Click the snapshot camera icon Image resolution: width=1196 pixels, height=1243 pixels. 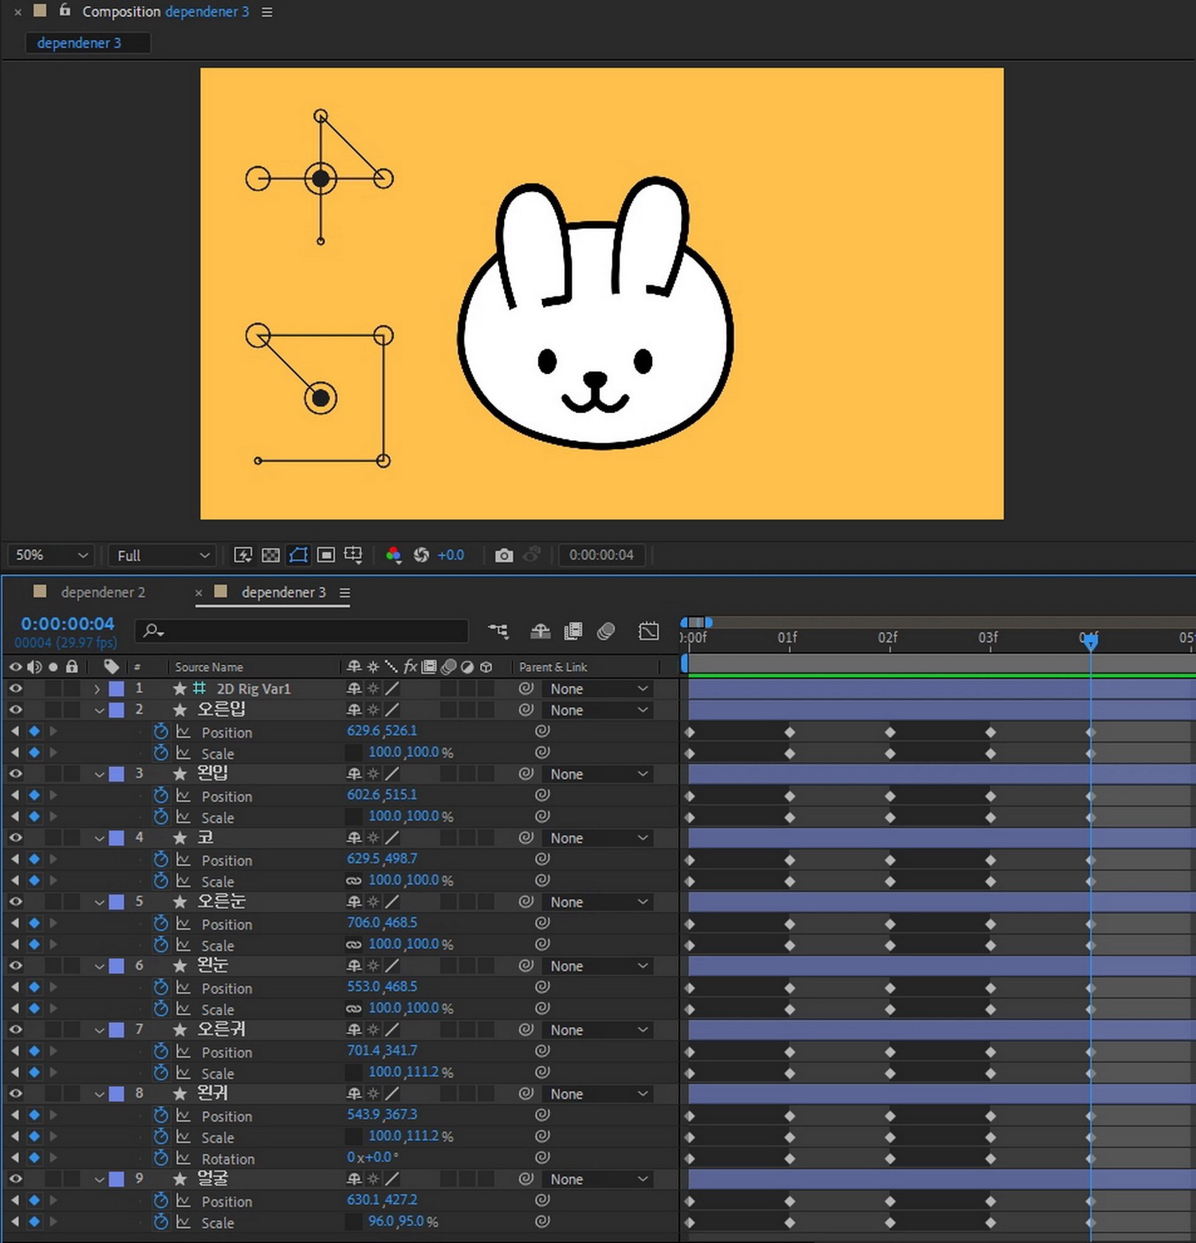(x=503, y=555)
